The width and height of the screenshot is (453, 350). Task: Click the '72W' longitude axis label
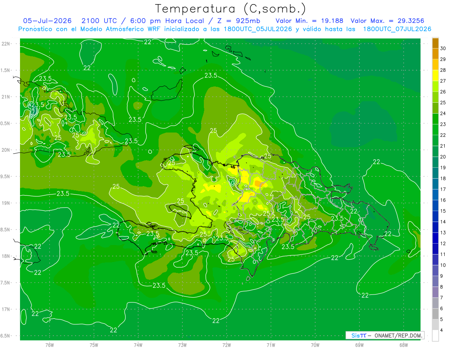(x=226, y=345)
